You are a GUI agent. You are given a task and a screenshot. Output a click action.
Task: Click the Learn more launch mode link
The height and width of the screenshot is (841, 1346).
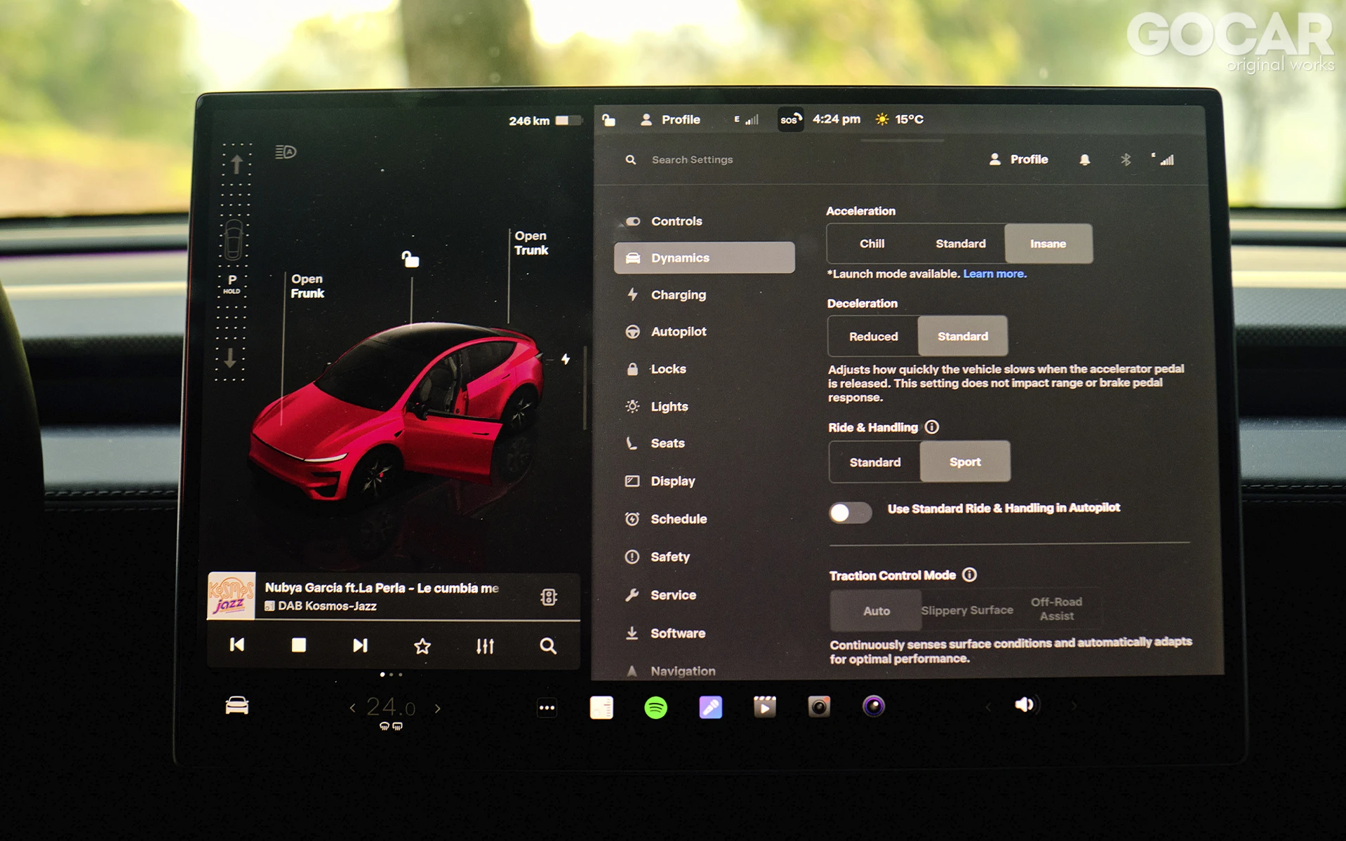[994, 274]
